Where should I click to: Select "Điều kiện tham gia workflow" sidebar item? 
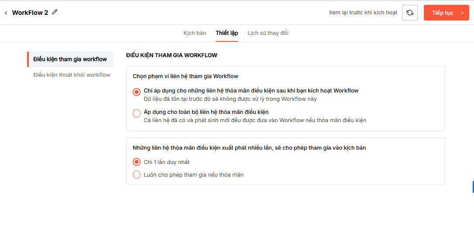click(70, 59)
